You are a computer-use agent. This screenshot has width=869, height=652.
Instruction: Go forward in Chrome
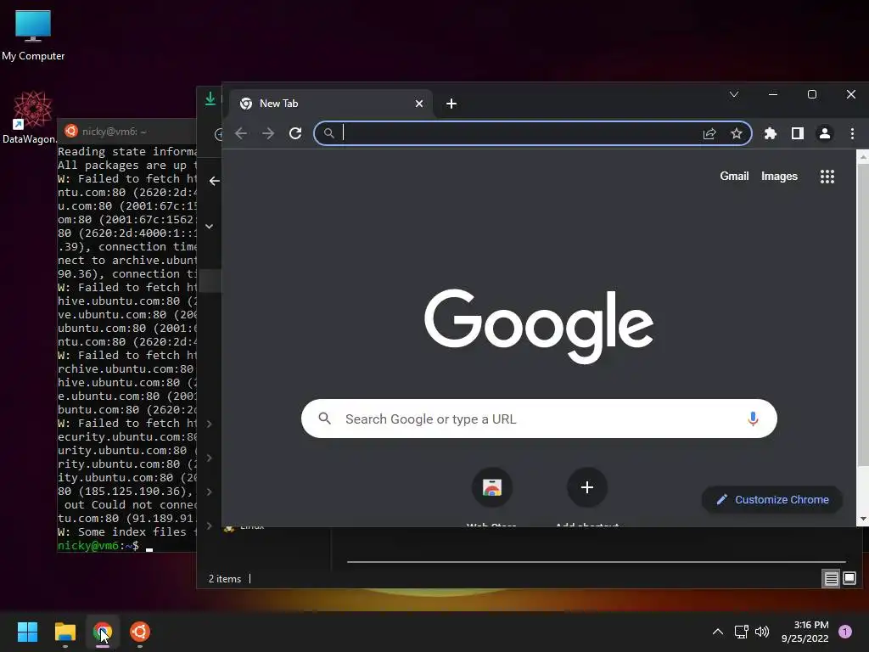click(268, 133)
